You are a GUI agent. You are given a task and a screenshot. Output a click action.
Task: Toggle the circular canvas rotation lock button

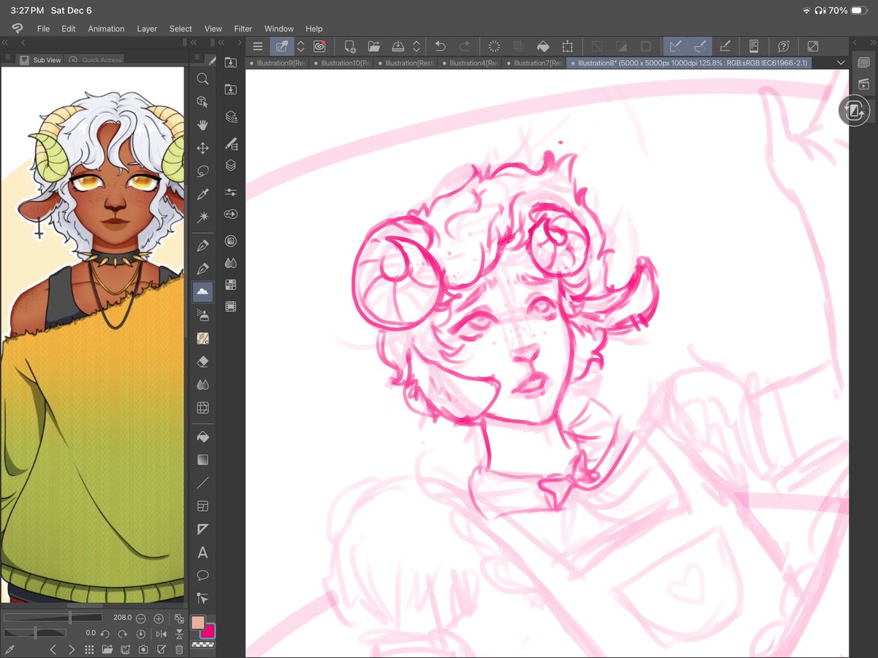point(854,111)
